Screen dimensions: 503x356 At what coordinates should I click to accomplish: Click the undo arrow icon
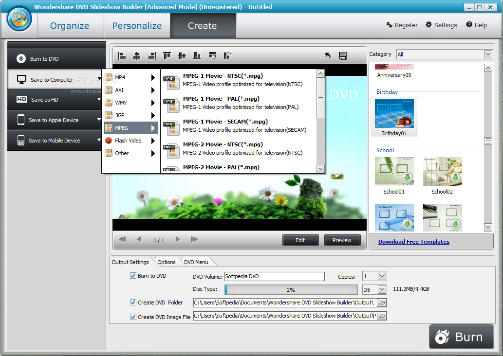pos(328,56)
